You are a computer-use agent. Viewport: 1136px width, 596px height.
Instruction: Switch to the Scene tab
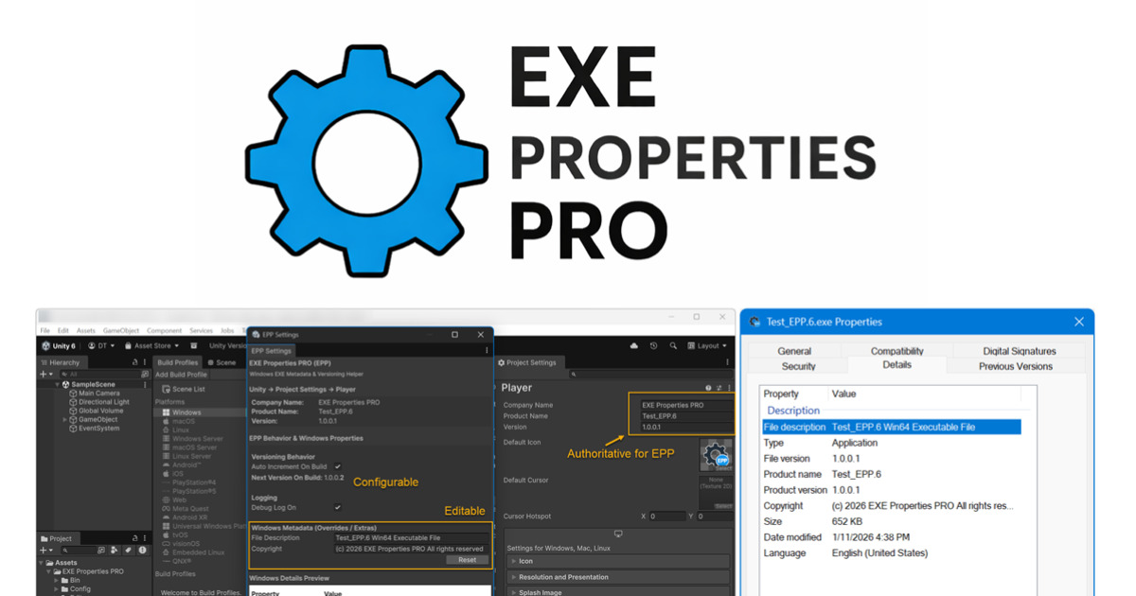click(222, 362)
